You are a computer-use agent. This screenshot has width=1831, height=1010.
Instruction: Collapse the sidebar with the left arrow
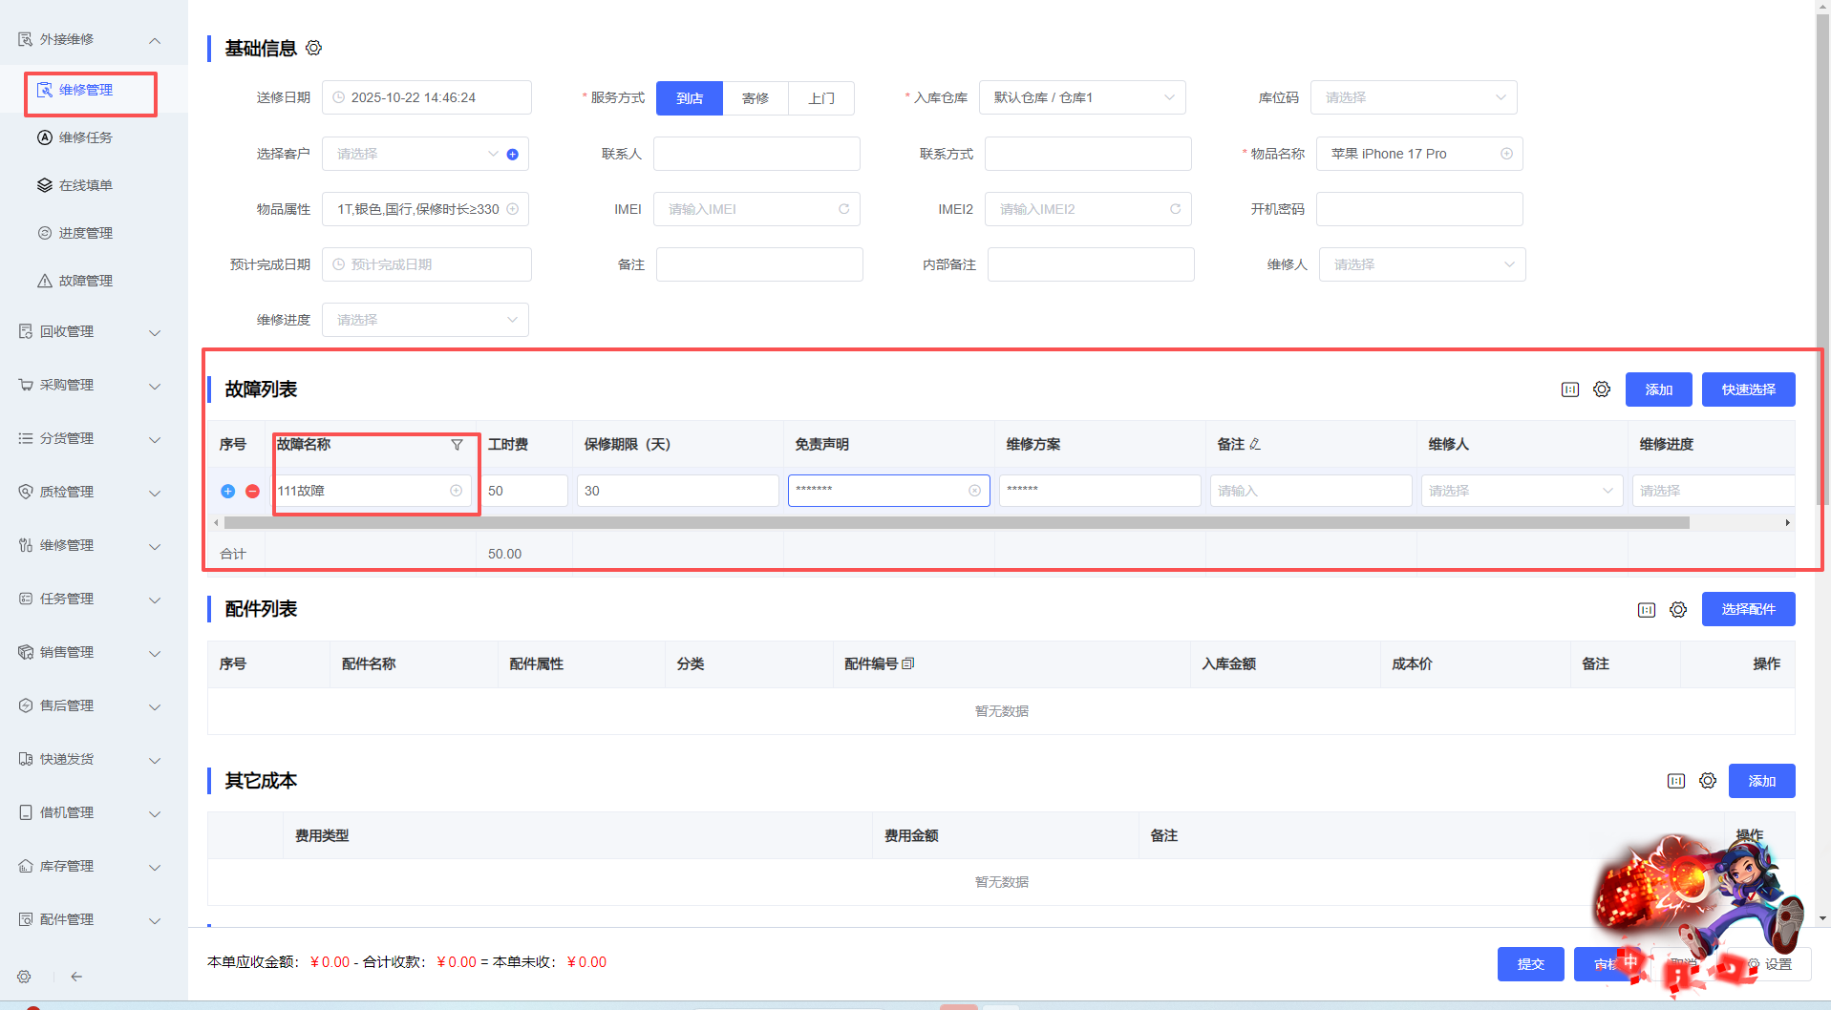(76, 977)
